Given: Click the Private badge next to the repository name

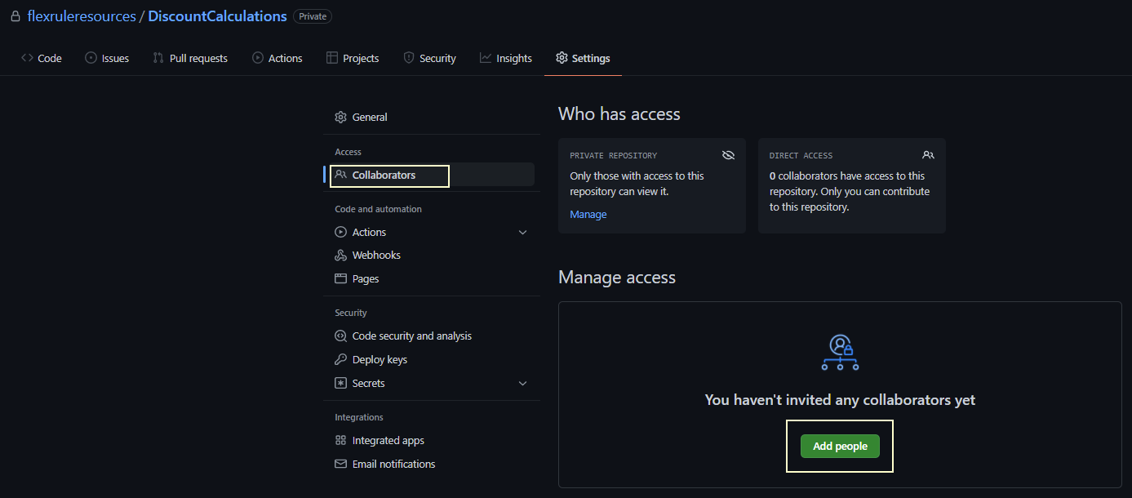Looking at the screenshot, I should pyautogui.click(x=313, y=16).
